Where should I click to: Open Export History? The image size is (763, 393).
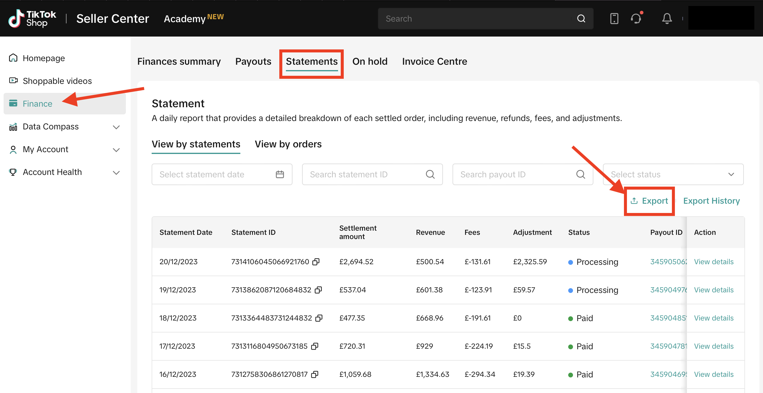click(711, 201)
